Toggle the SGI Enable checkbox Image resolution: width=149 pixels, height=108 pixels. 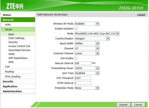[x=76, y=58]
